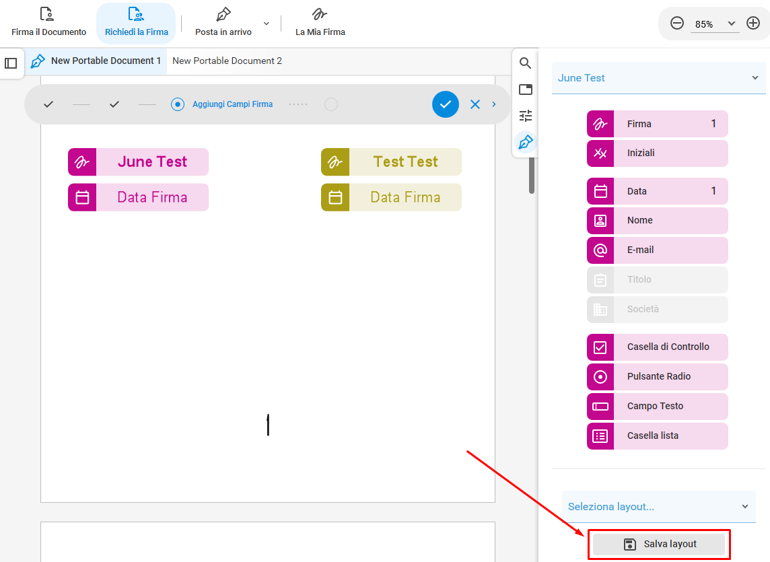The width and height of the screenshot is (770, 562).
Task: Click E-mail at-sign icon in panel
Action: pyautogui.click(x=600, y=250)
